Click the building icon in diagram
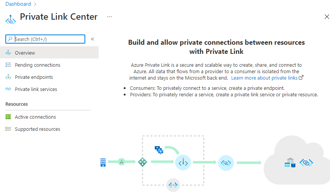The width and height of the screenshot is (330, 196). coord(103,162)
